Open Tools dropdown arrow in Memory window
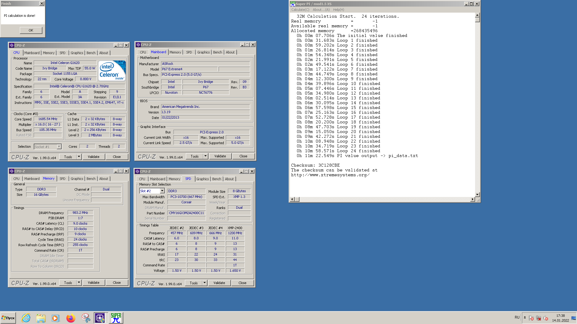577x324 pixels. pos(79,283)
